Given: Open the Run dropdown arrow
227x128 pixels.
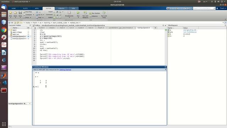Looking at the screenshot, I should 78,17.
